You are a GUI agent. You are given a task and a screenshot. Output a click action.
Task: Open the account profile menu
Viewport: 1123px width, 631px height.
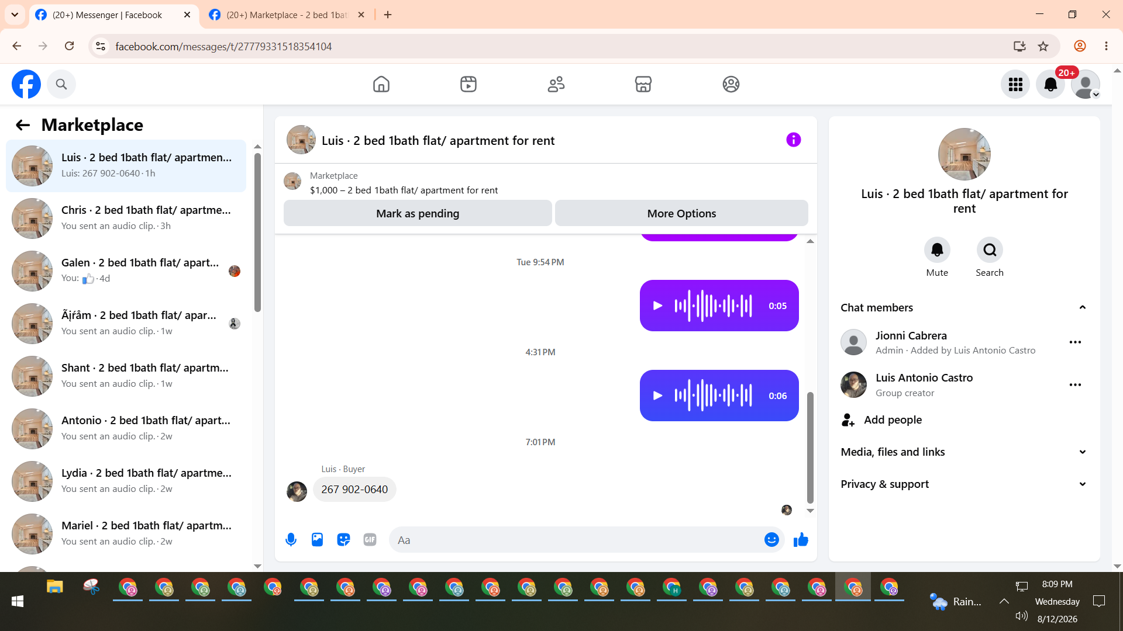coord(1086,84)
